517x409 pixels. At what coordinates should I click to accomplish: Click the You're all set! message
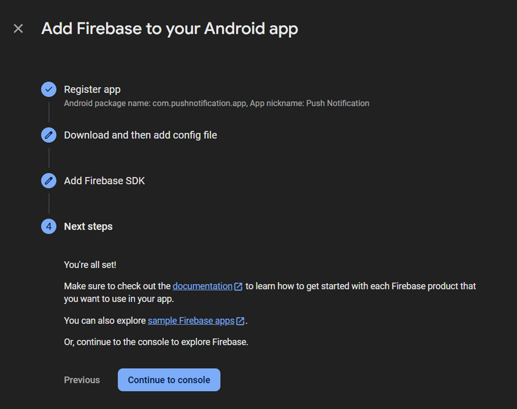(x=90, y=264)
